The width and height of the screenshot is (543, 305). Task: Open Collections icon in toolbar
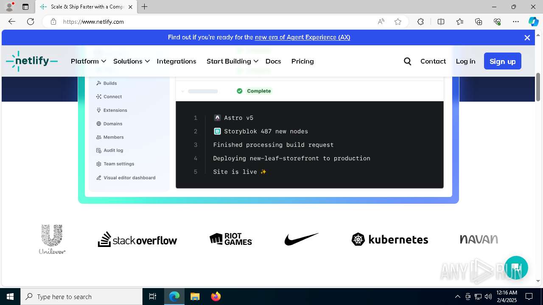479,22
